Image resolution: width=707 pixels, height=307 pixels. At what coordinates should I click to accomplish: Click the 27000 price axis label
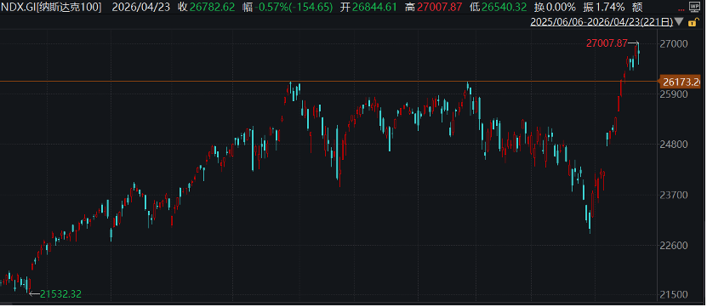coord(674,43)
